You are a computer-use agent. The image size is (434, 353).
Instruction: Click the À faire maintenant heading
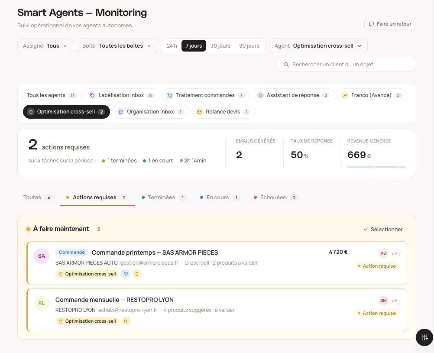click(61, 229)
